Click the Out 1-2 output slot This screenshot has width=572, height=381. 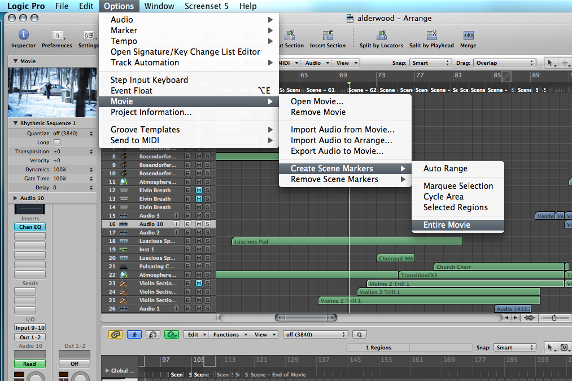coord(30,337)
